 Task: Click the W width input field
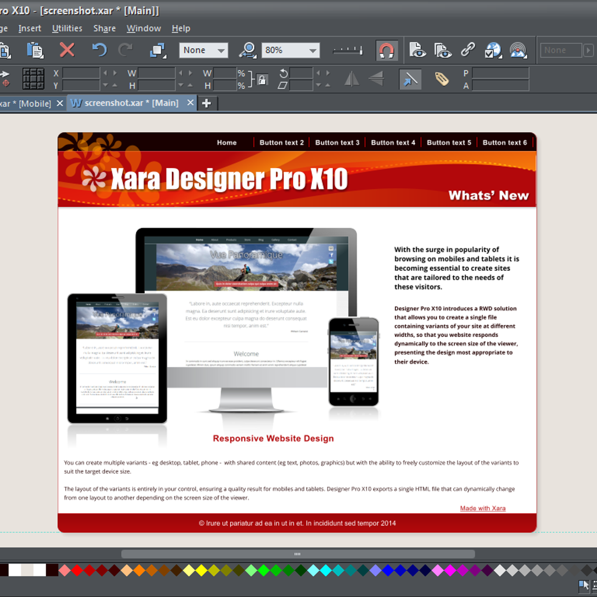(x=157, y=73)
